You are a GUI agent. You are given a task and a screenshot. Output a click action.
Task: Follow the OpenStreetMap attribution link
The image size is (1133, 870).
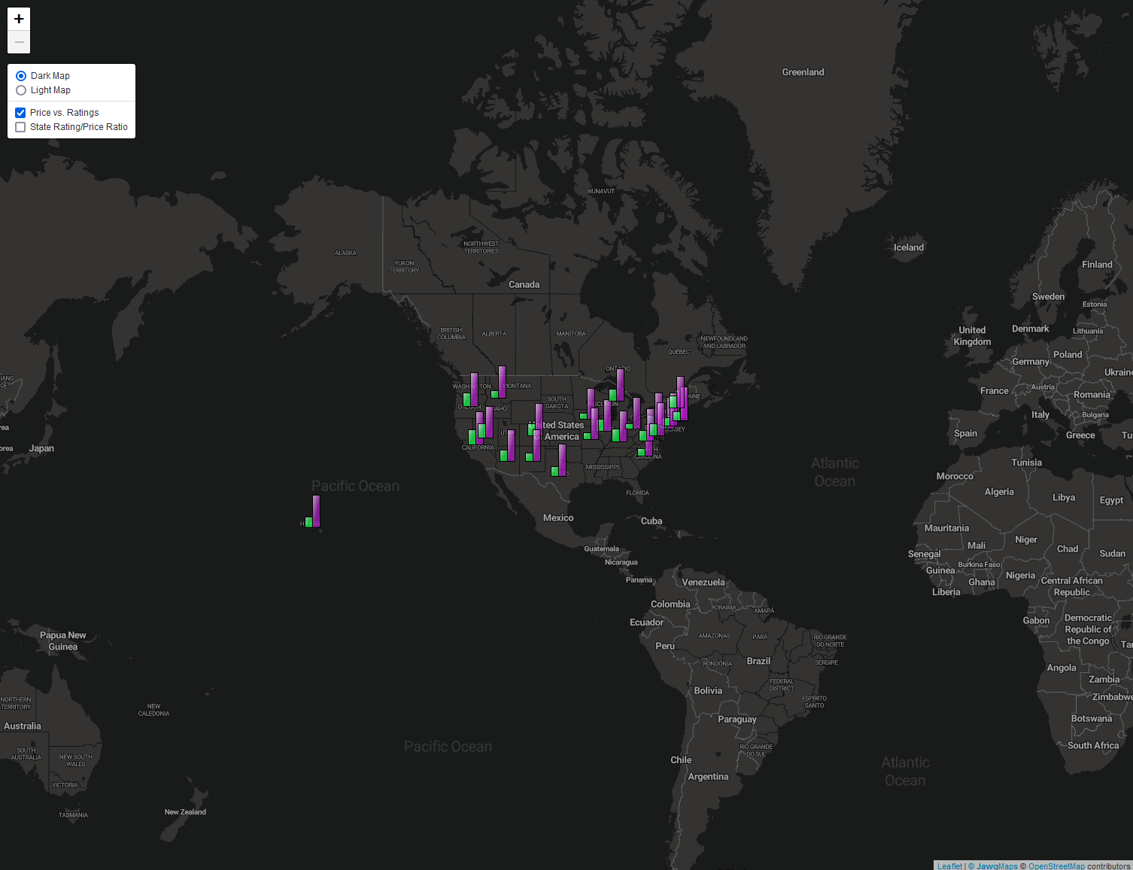coord(1056,865)
